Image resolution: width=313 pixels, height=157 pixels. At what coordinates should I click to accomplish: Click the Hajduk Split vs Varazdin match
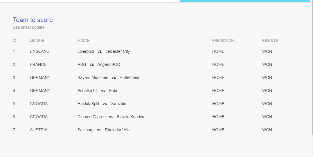102,104
